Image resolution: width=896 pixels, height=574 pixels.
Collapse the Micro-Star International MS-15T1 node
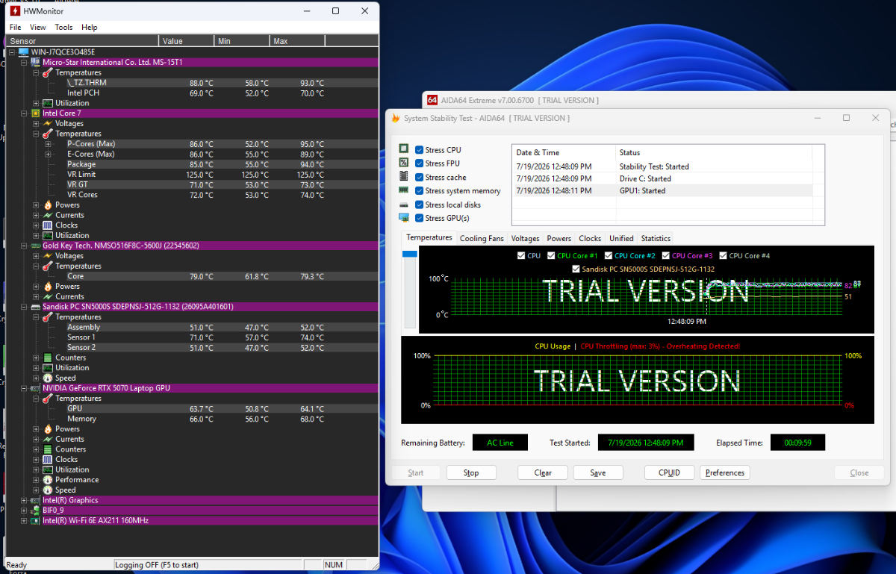click(x=24, y=63)
